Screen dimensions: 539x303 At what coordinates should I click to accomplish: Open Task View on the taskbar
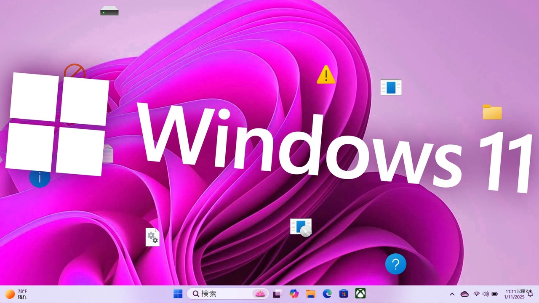[278, 294]
